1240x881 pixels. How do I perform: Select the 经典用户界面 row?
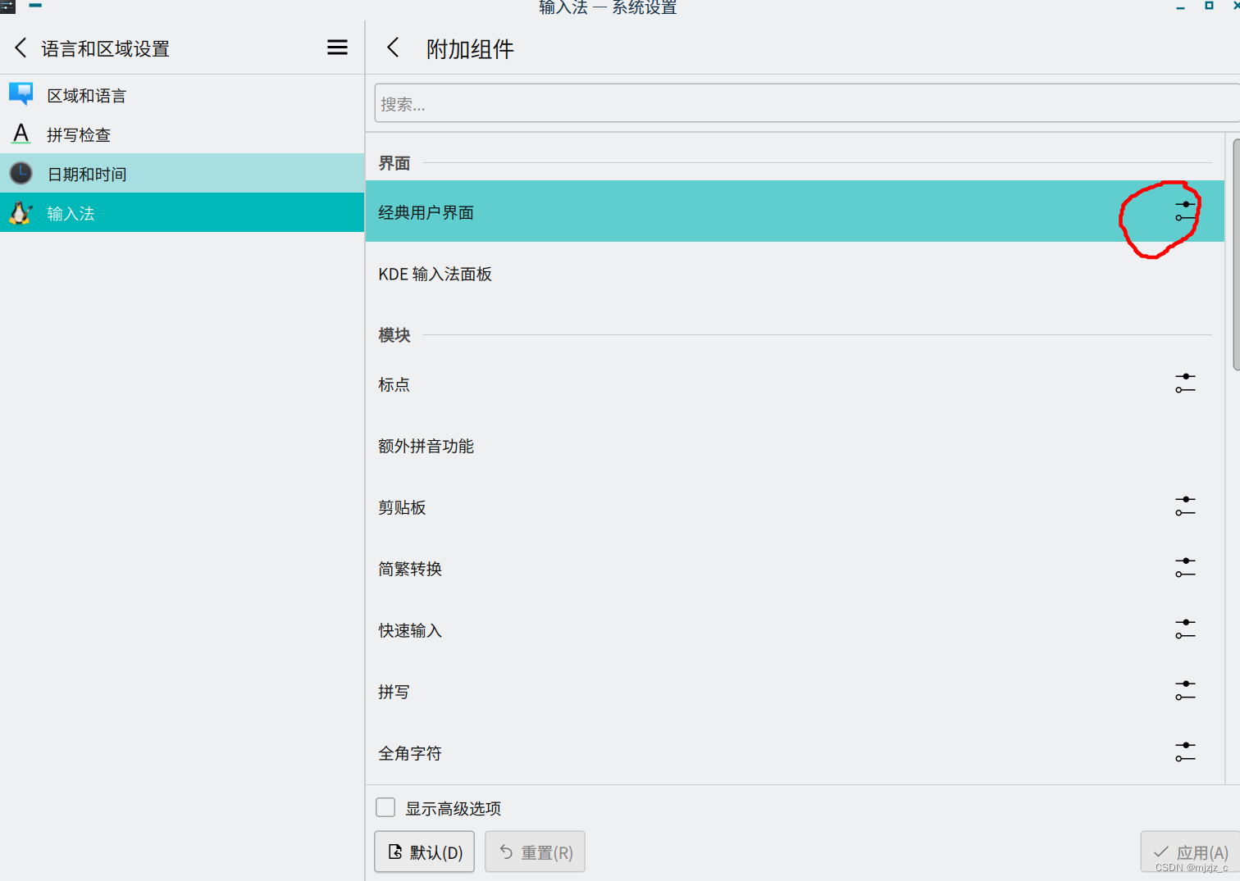click(x=795, y=211)
